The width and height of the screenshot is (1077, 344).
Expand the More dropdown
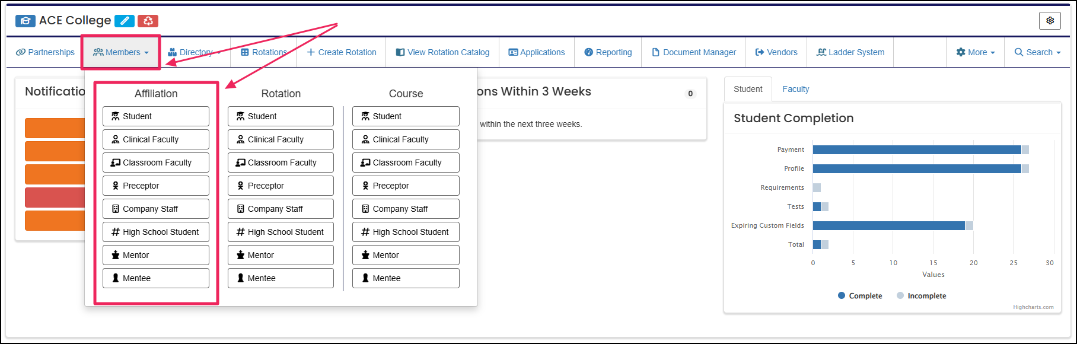click(976, 52)
